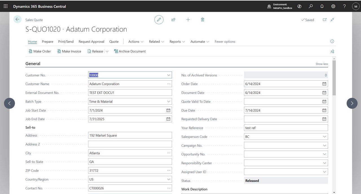Screen dimensions: 361x194
Task: Open the Prepare tab
Action: coord(47,41)
